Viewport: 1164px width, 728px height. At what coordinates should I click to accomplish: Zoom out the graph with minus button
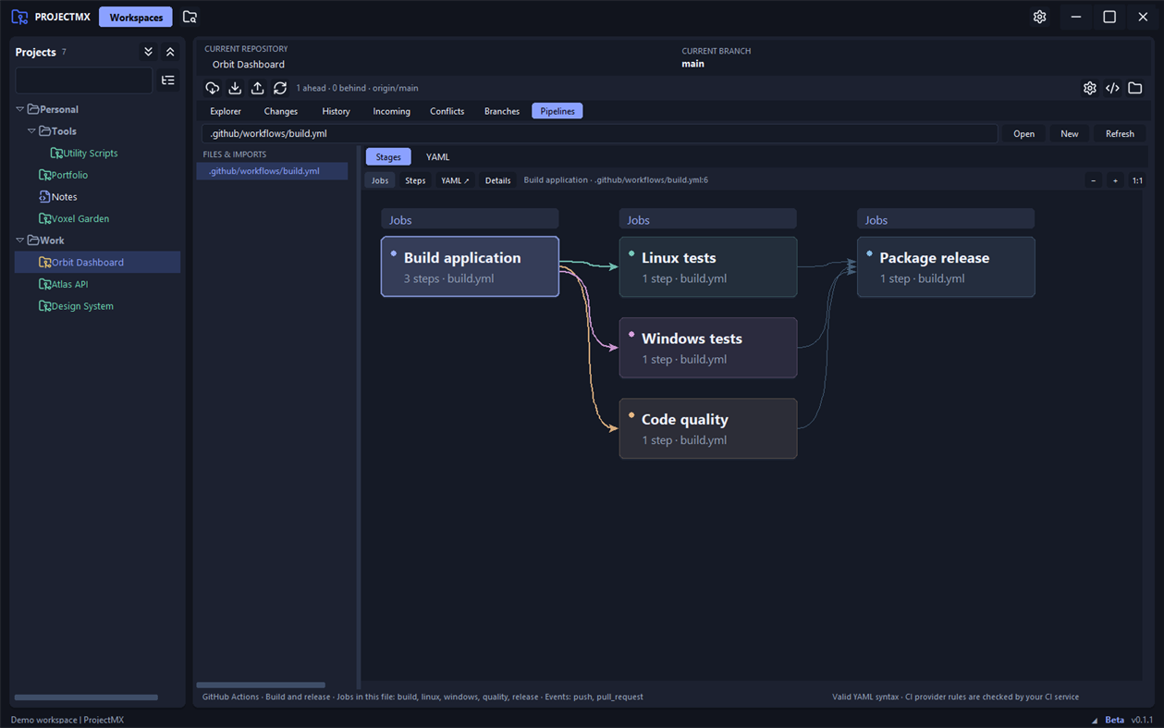click(1093, 180)
